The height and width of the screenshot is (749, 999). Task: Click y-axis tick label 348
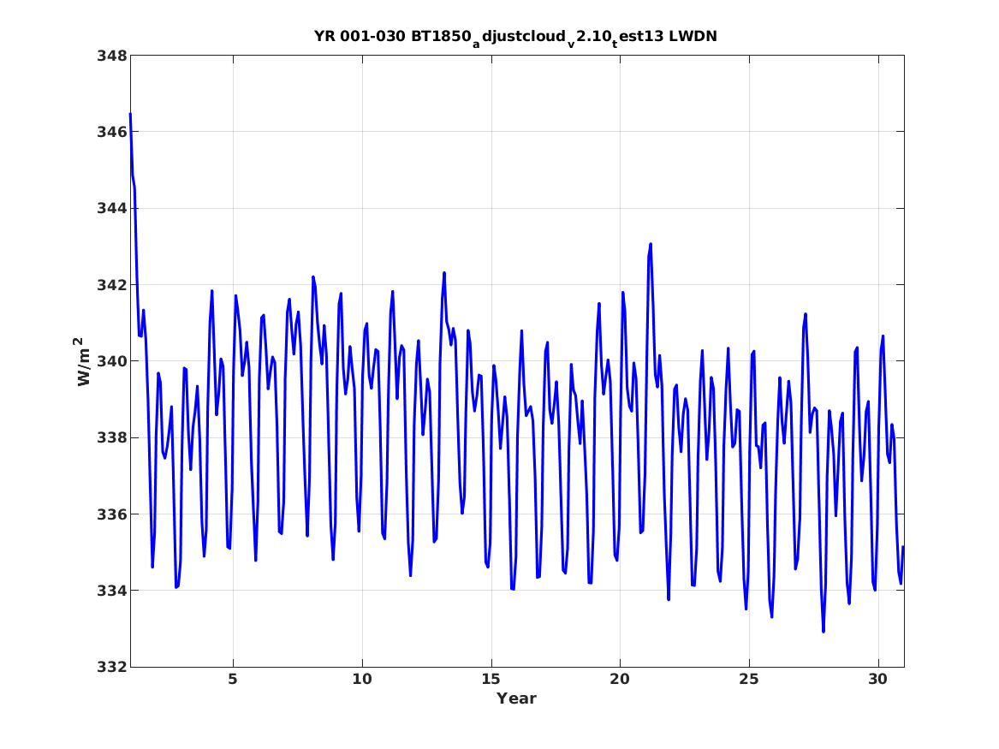112,56
